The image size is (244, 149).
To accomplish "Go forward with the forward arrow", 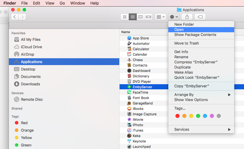I will click(x=22, y=17).
